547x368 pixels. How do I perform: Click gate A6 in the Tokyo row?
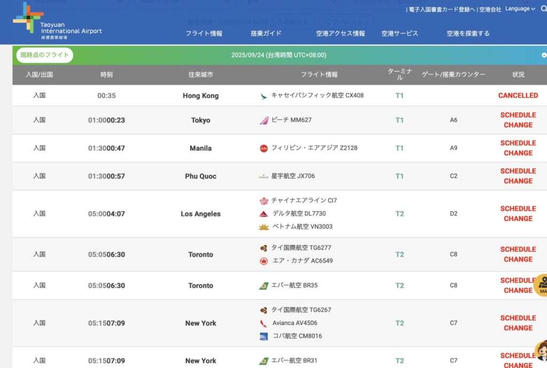click(x=454, y=120)
